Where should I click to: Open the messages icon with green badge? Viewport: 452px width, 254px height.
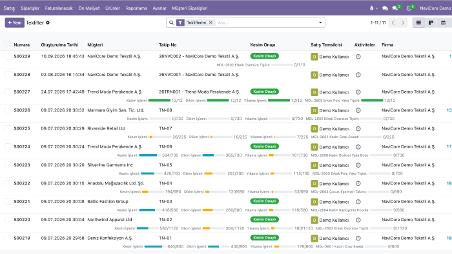click(x=395, y=8)
